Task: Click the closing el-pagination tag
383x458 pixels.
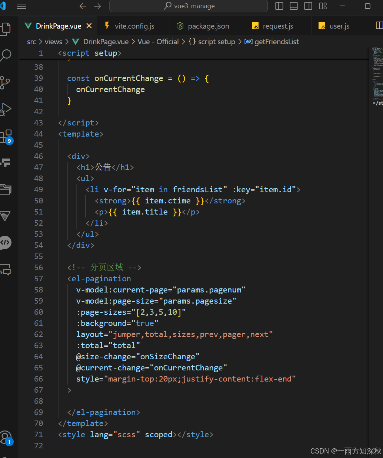Action: tap(103, 412)
